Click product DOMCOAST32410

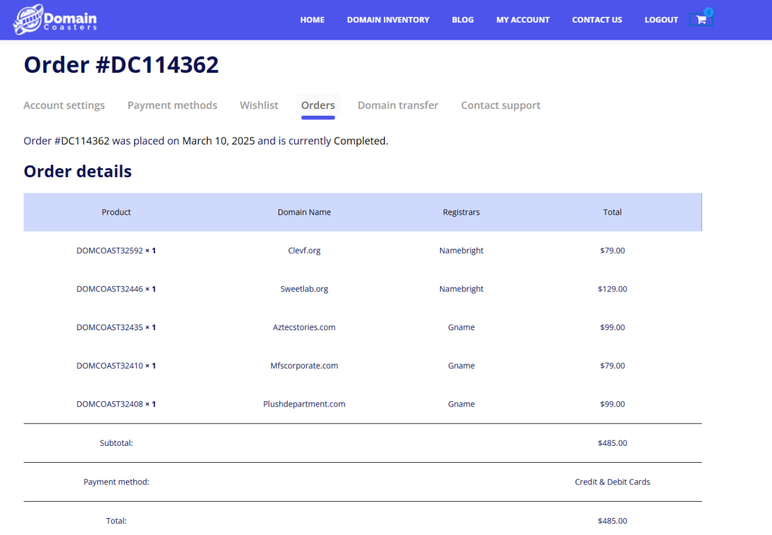110,366
